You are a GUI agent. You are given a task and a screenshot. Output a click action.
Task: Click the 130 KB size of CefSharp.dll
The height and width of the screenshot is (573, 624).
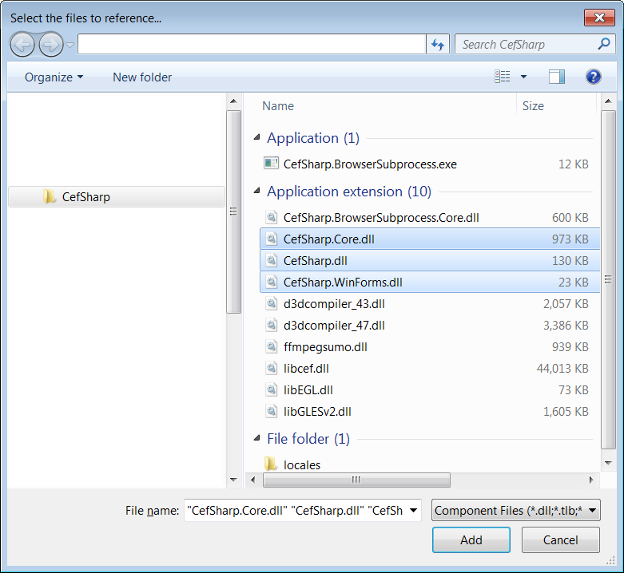pyautogui.click(x=570, y=261)
